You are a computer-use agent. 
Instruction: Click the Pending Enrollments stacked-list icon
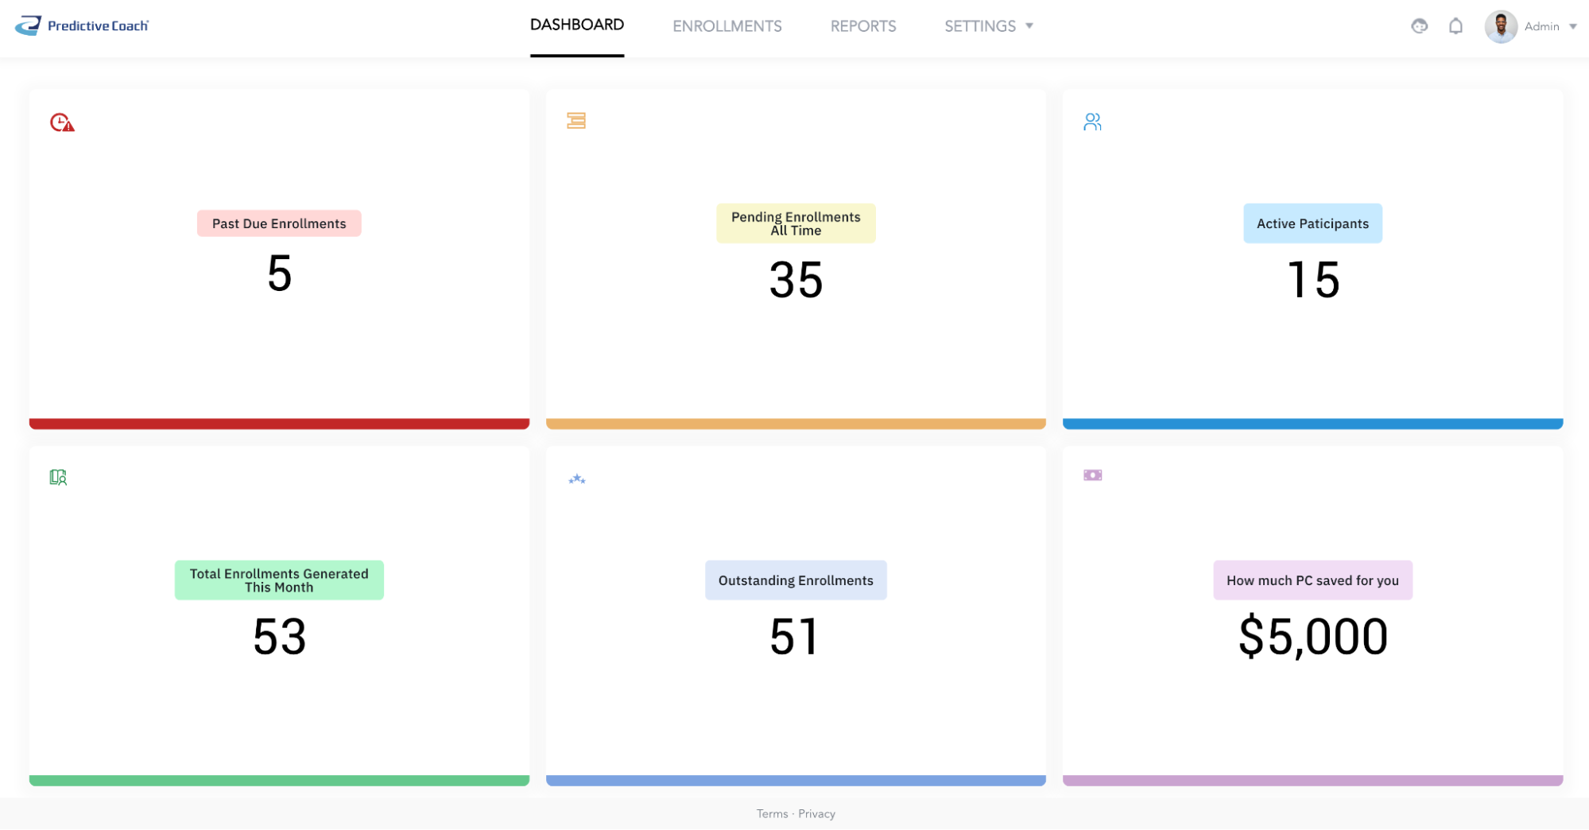point(577,121)
